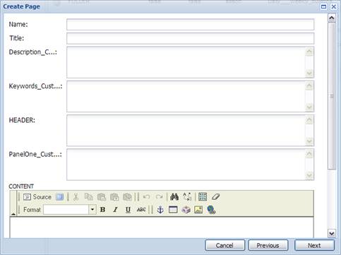The height and width of the screenshot is (255, 341).
Task: Toggle Bold formatting in the CONTENT editor
Action: click(x=102, y=210)
